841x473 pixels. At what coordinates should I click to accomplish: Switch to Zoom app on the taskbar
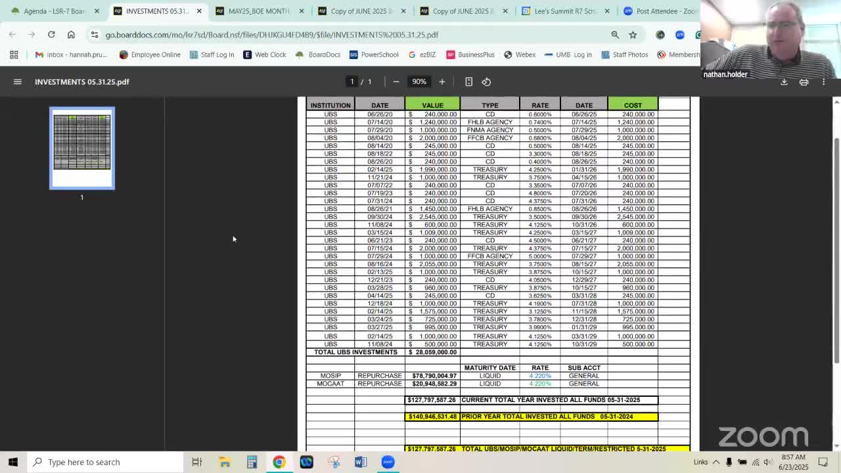coord(388,462)
